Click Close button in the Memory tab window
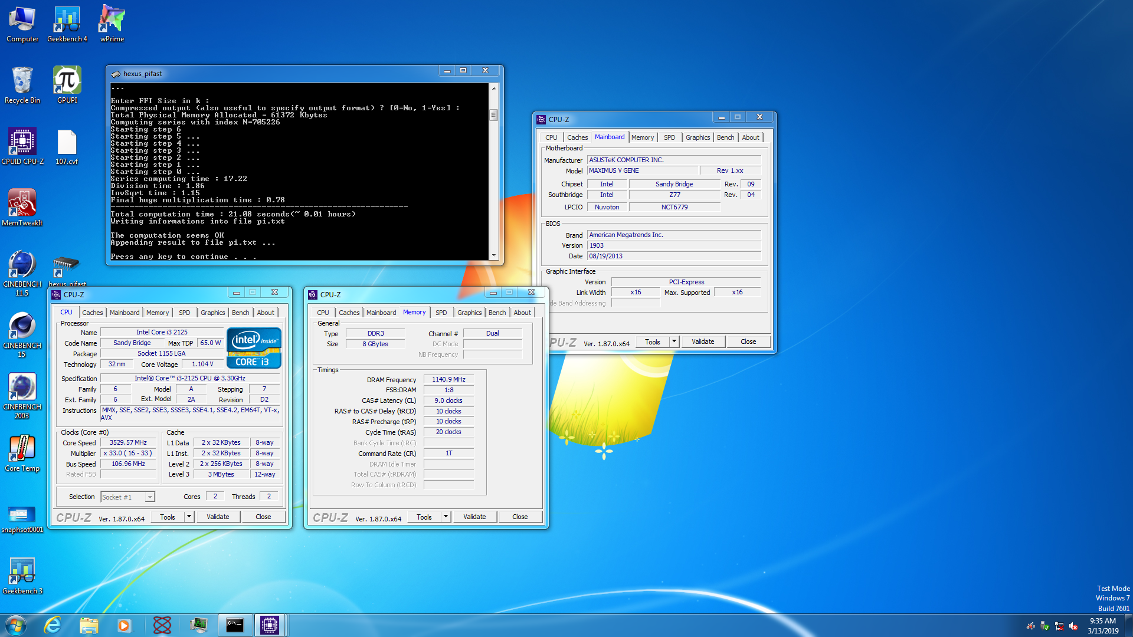Viewport: 1133px width, 637px height. pyautogui.click(x=520, y=517)
